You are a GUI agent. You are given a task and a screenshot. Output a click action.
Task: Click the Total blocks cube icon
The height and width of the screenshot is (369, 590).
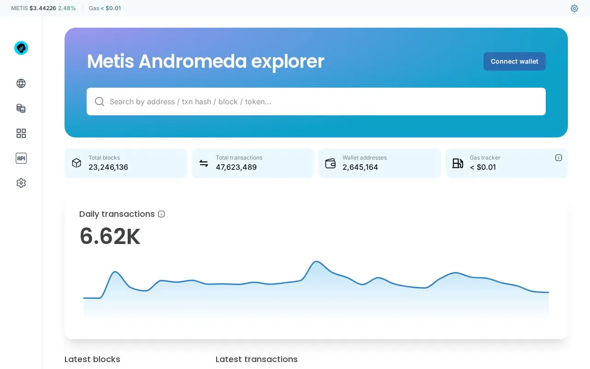77,163
